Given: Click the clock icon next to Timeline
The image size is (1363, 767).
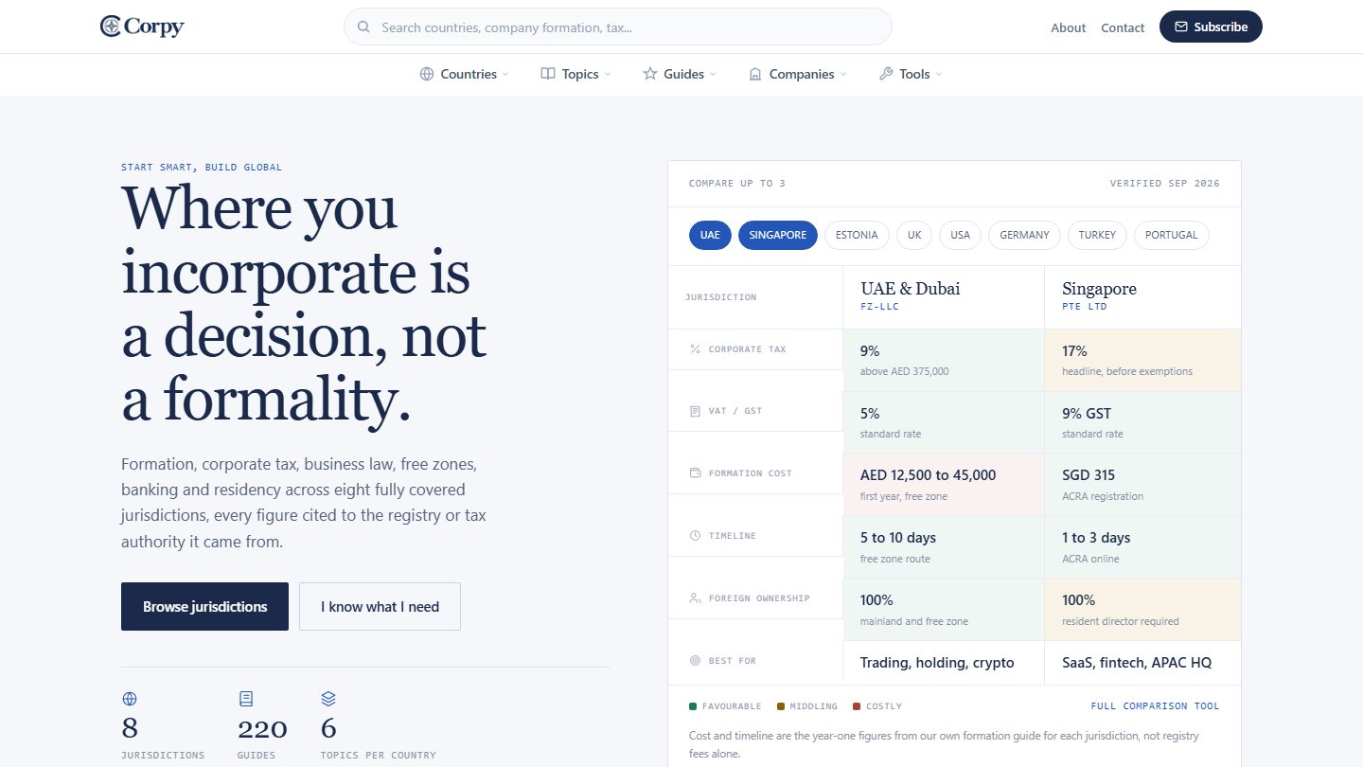Looking at the screenshot, I should coord(696,536).
